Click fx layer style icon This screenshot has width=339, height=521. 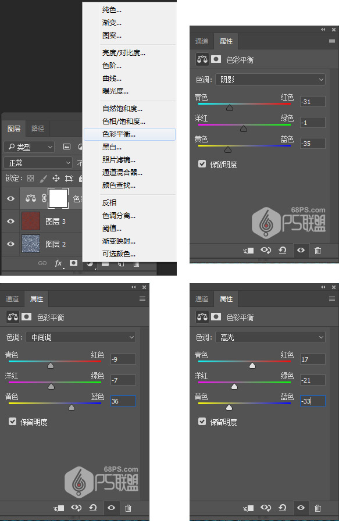(58, 263)
